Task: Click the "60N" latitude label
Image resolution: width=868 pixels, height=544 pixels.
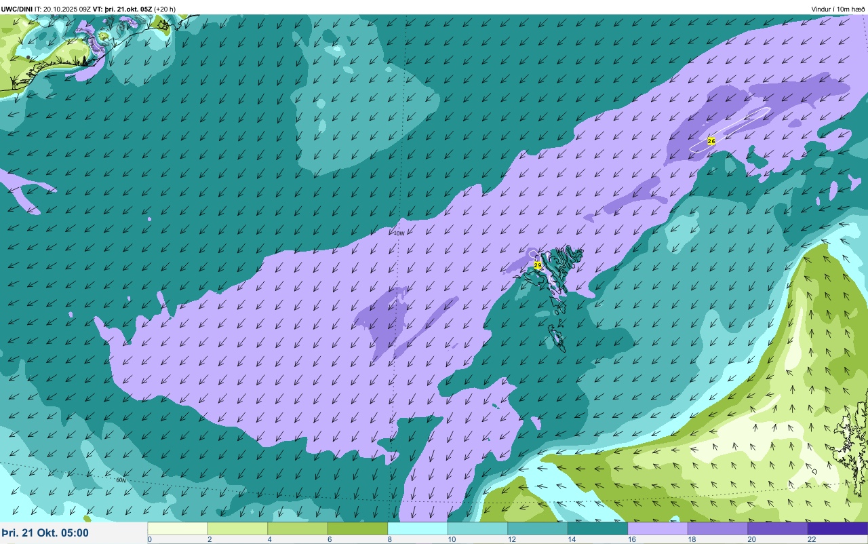Action: point(121,480)
